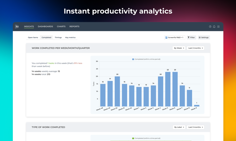Click the 'Work completed per week/month/quarter' heading
The width and height of the screenshot is (236, 141).
pyautogui.click(x=61, y=48)
